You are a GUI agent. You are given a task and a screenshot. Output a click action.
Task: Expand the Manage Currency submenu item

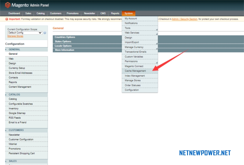140,47
